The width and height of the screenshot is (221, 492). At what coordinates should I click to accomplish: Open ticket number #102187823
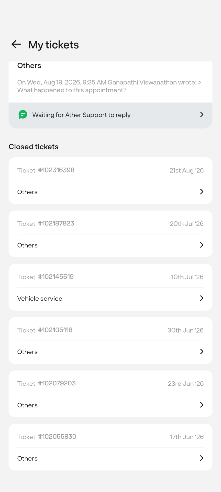(56, 223)
